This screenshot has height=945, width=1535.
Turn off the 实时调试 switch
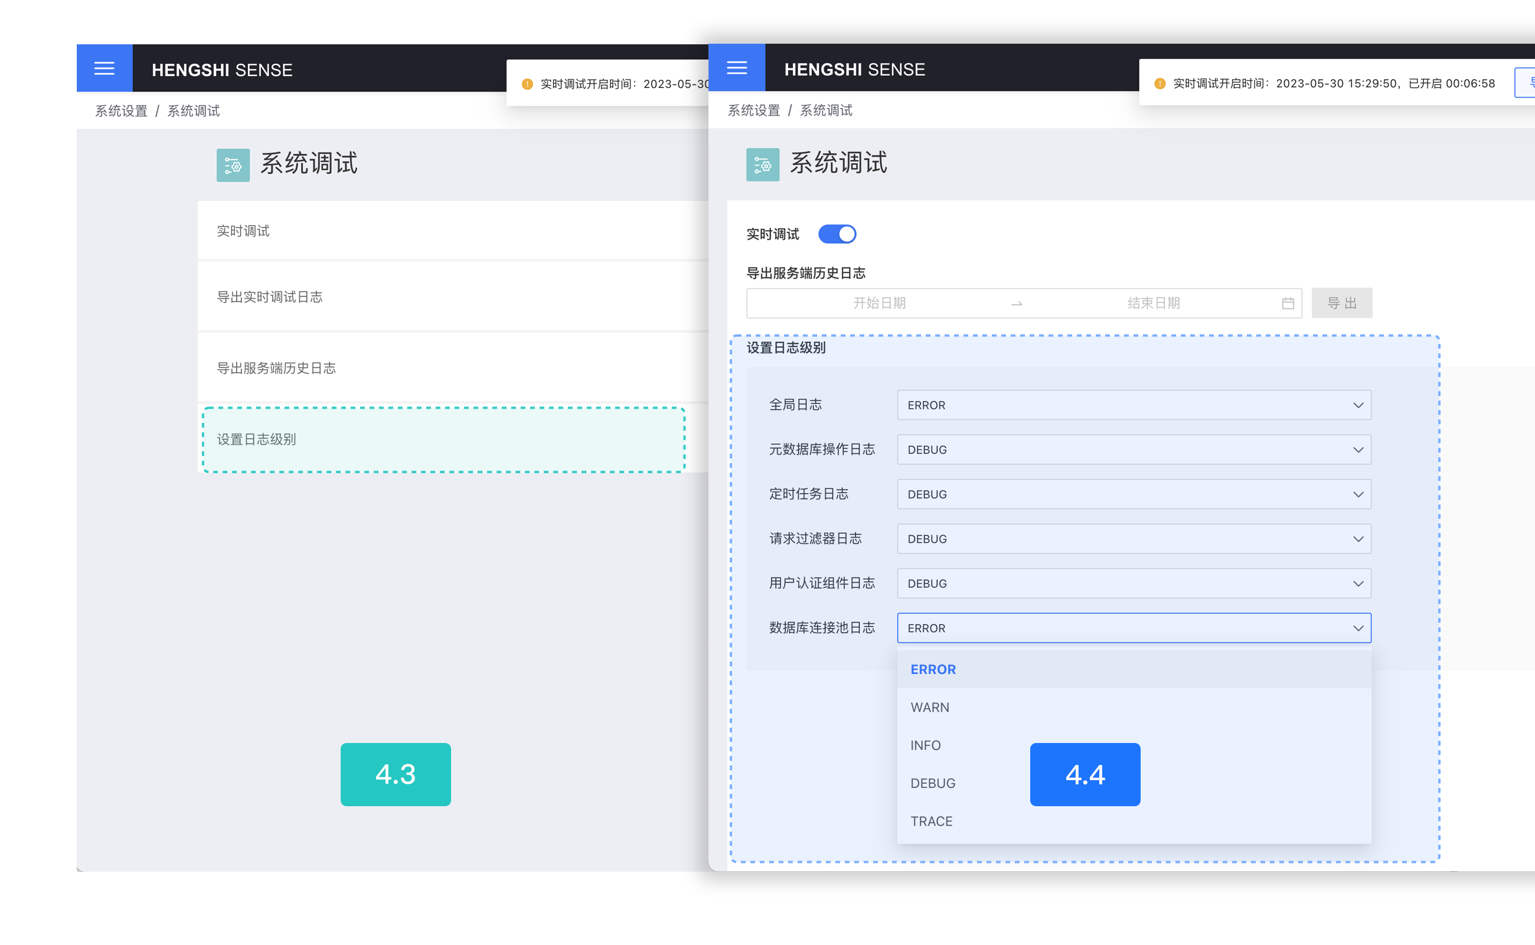837,234
